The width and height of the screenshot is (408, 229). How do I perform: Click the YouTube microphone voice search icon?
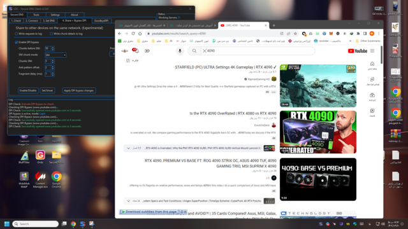click(180, 51)
